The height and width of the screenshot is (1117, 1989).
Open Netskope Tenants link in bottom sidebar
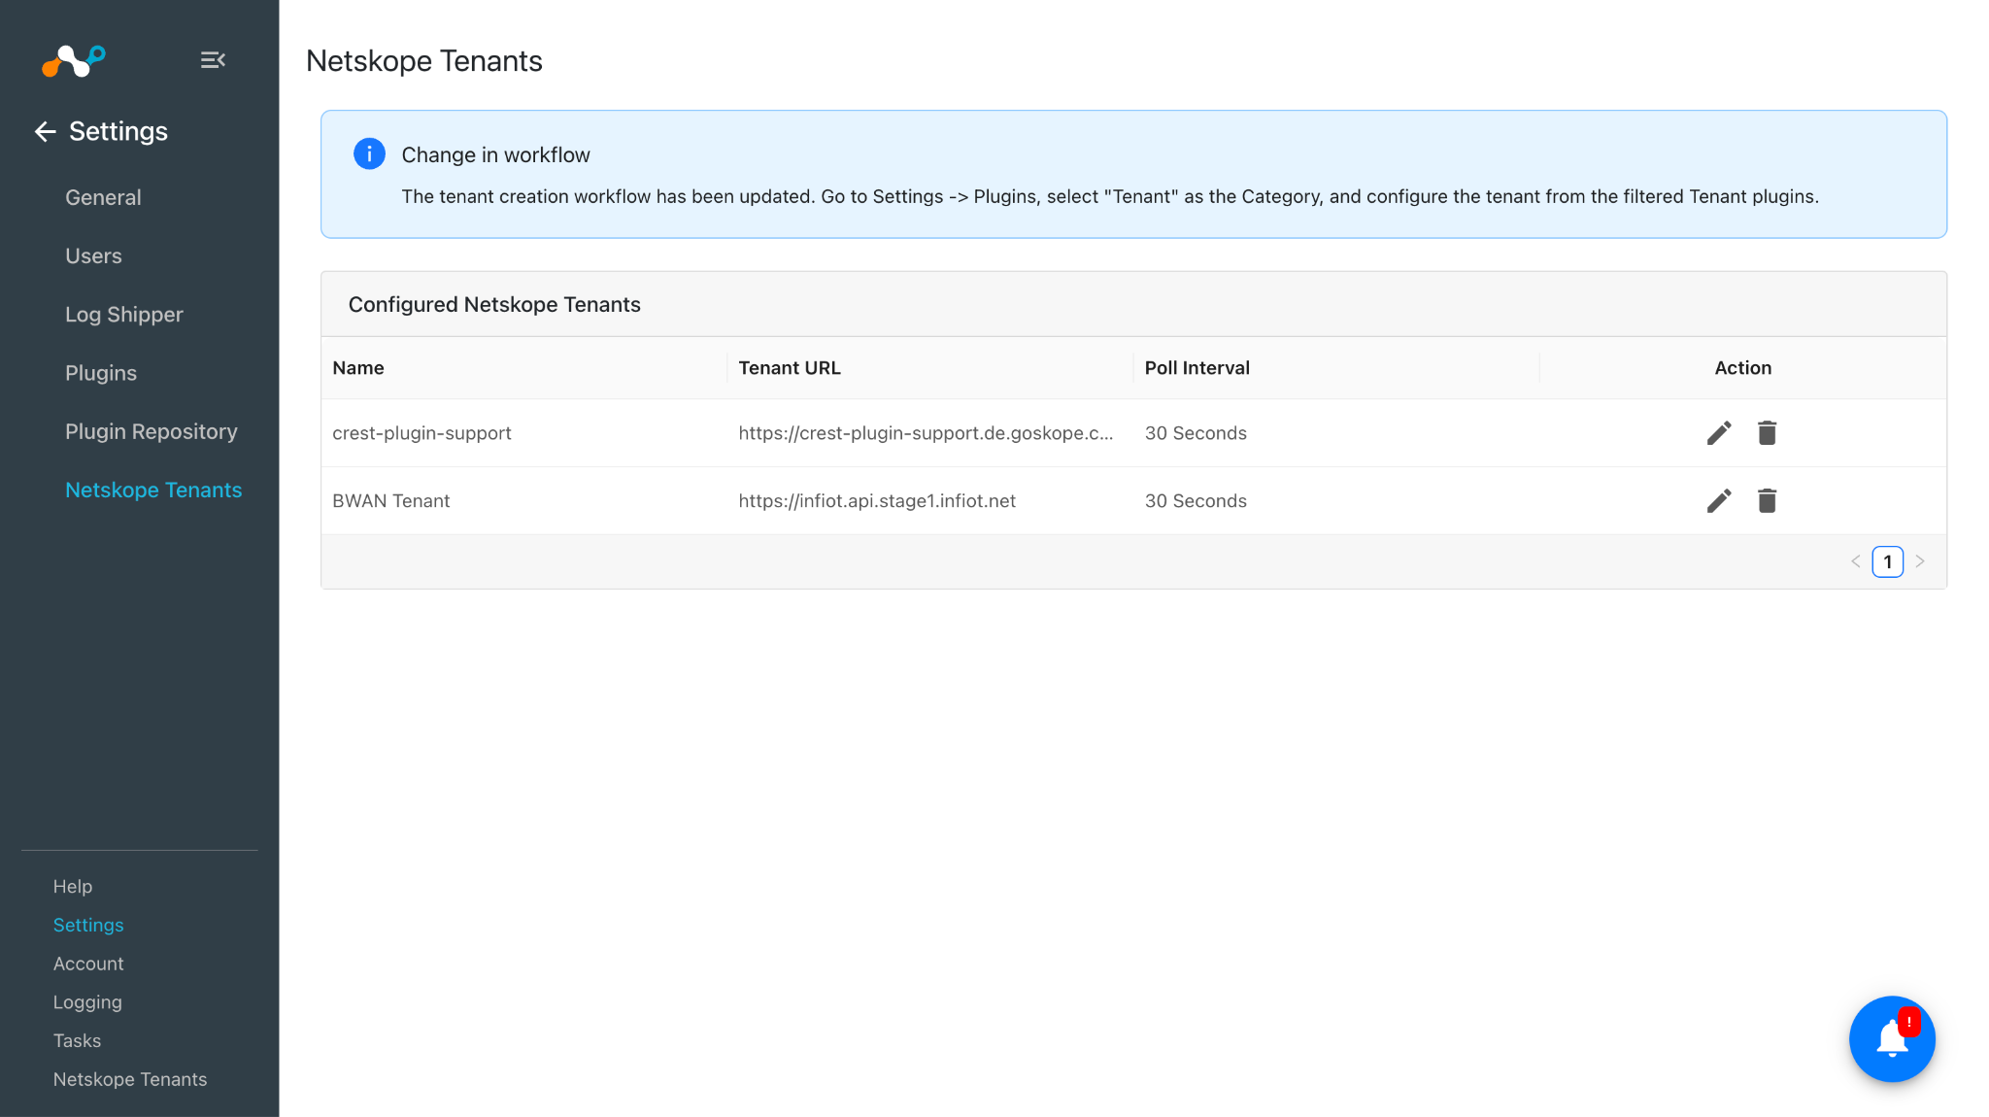coord(130,1079)
